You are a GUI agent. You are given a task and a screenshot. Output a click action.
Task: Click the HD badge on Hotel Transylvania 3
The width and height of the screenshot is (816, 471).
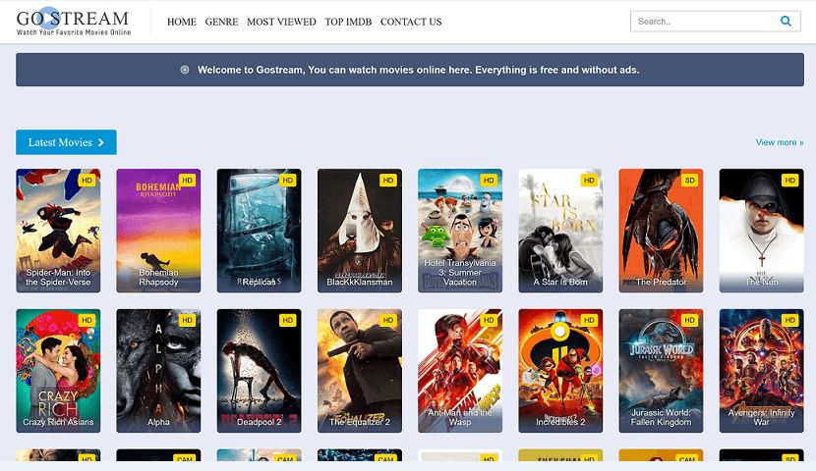489,181
